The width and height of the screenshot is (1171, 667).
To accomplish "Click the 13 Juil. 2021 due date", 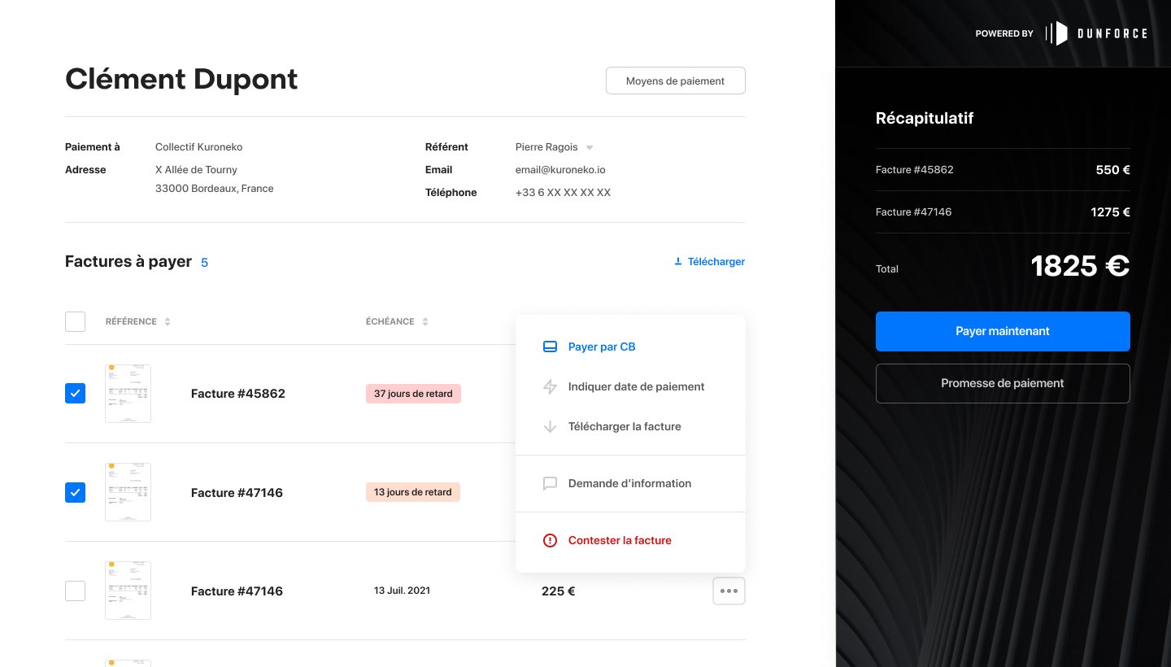I will pyautogui.click(x=402, y=591).
